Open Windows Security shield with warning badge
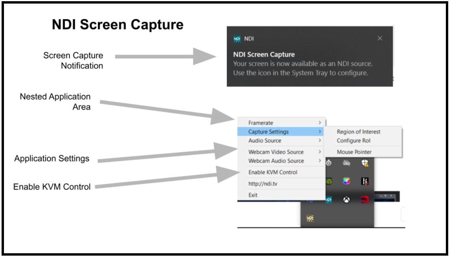 coord(365,163)
